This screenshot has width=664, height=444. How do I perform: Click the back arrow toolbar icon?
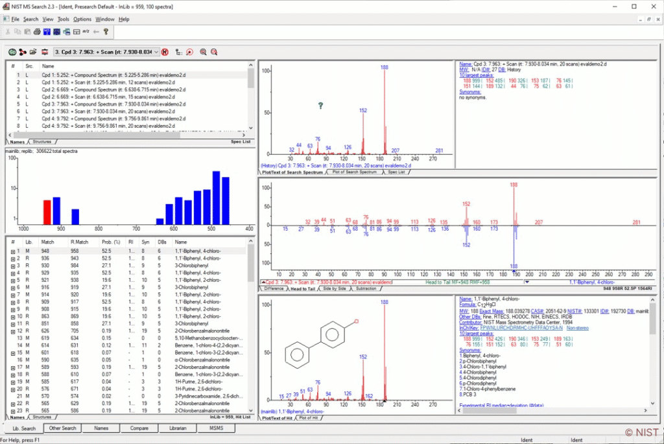96,31
